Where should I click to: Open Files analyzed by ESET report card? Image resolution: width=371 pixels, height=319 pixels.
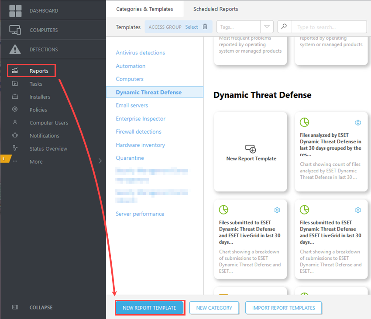[331, 152]
